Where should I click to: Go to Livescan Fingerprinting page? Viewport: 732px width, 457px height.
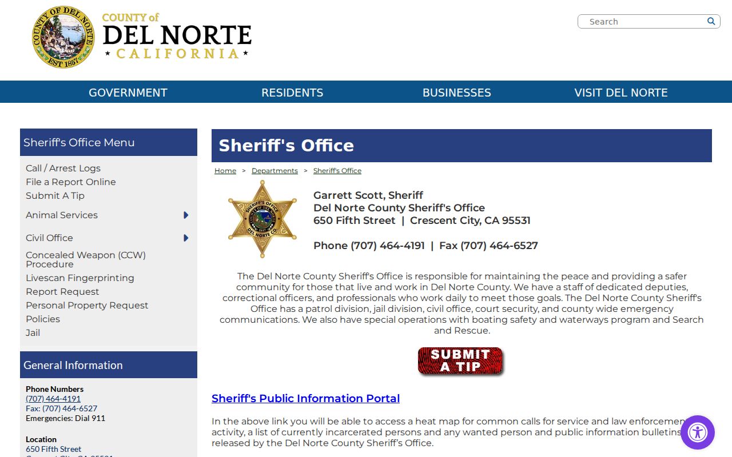[80, 278]
